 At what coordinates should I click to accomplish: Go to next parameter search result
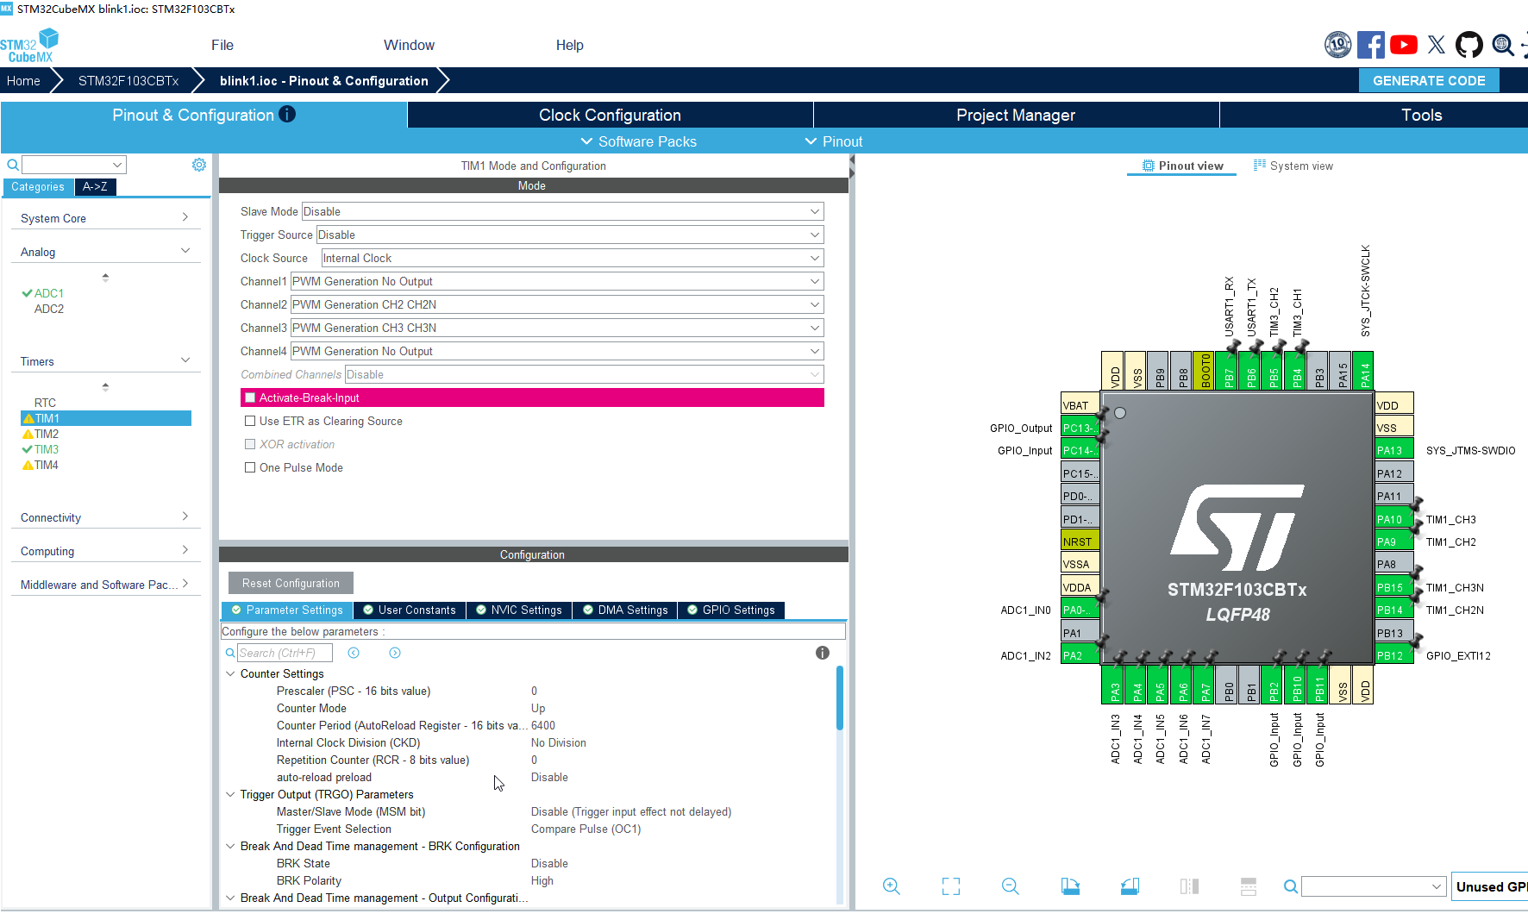(395, 653)
